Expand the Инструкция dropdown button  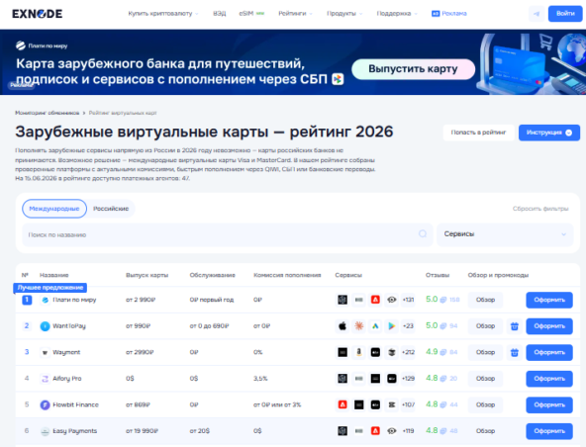click(x=549, y=133)
